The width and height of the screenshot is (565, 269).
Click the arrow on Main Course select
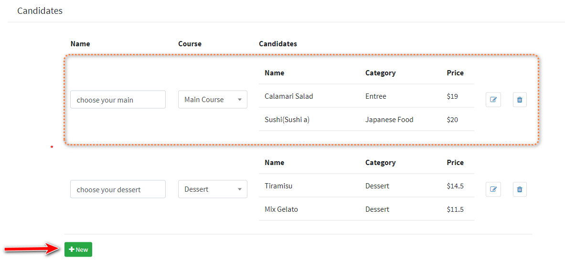tap(240, 100)
